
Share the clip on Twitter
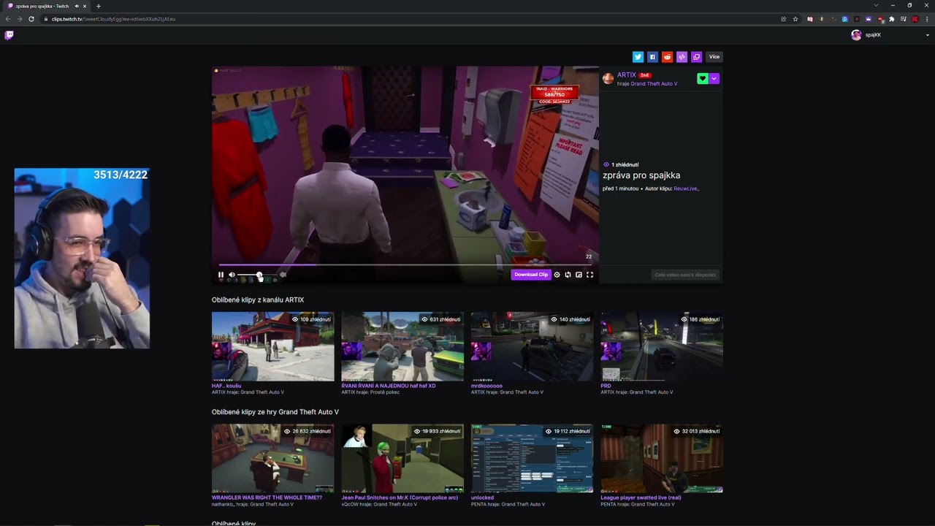click(638, 57)
